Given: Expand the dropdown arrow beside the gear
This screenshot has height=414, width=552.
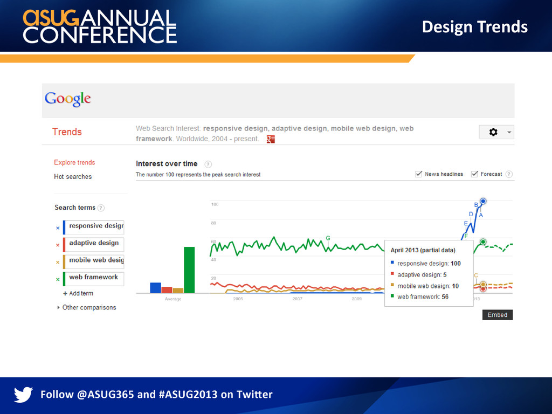Looking at the screenshot, I should coord(509,133).
